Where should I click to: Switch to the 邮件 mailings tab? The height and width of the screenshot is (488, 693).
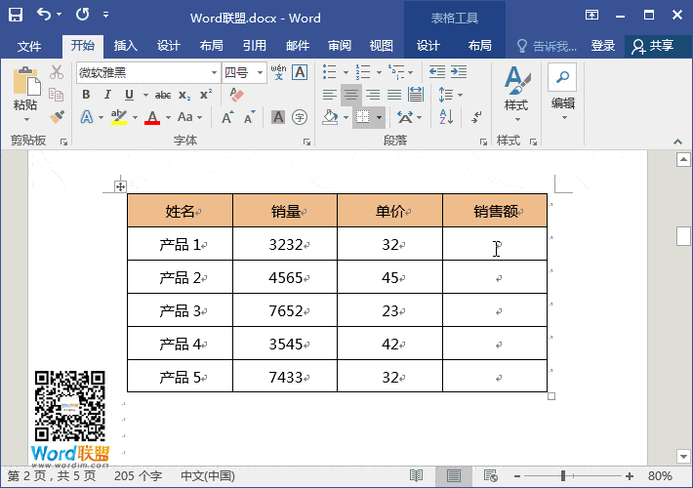point(298,46)
